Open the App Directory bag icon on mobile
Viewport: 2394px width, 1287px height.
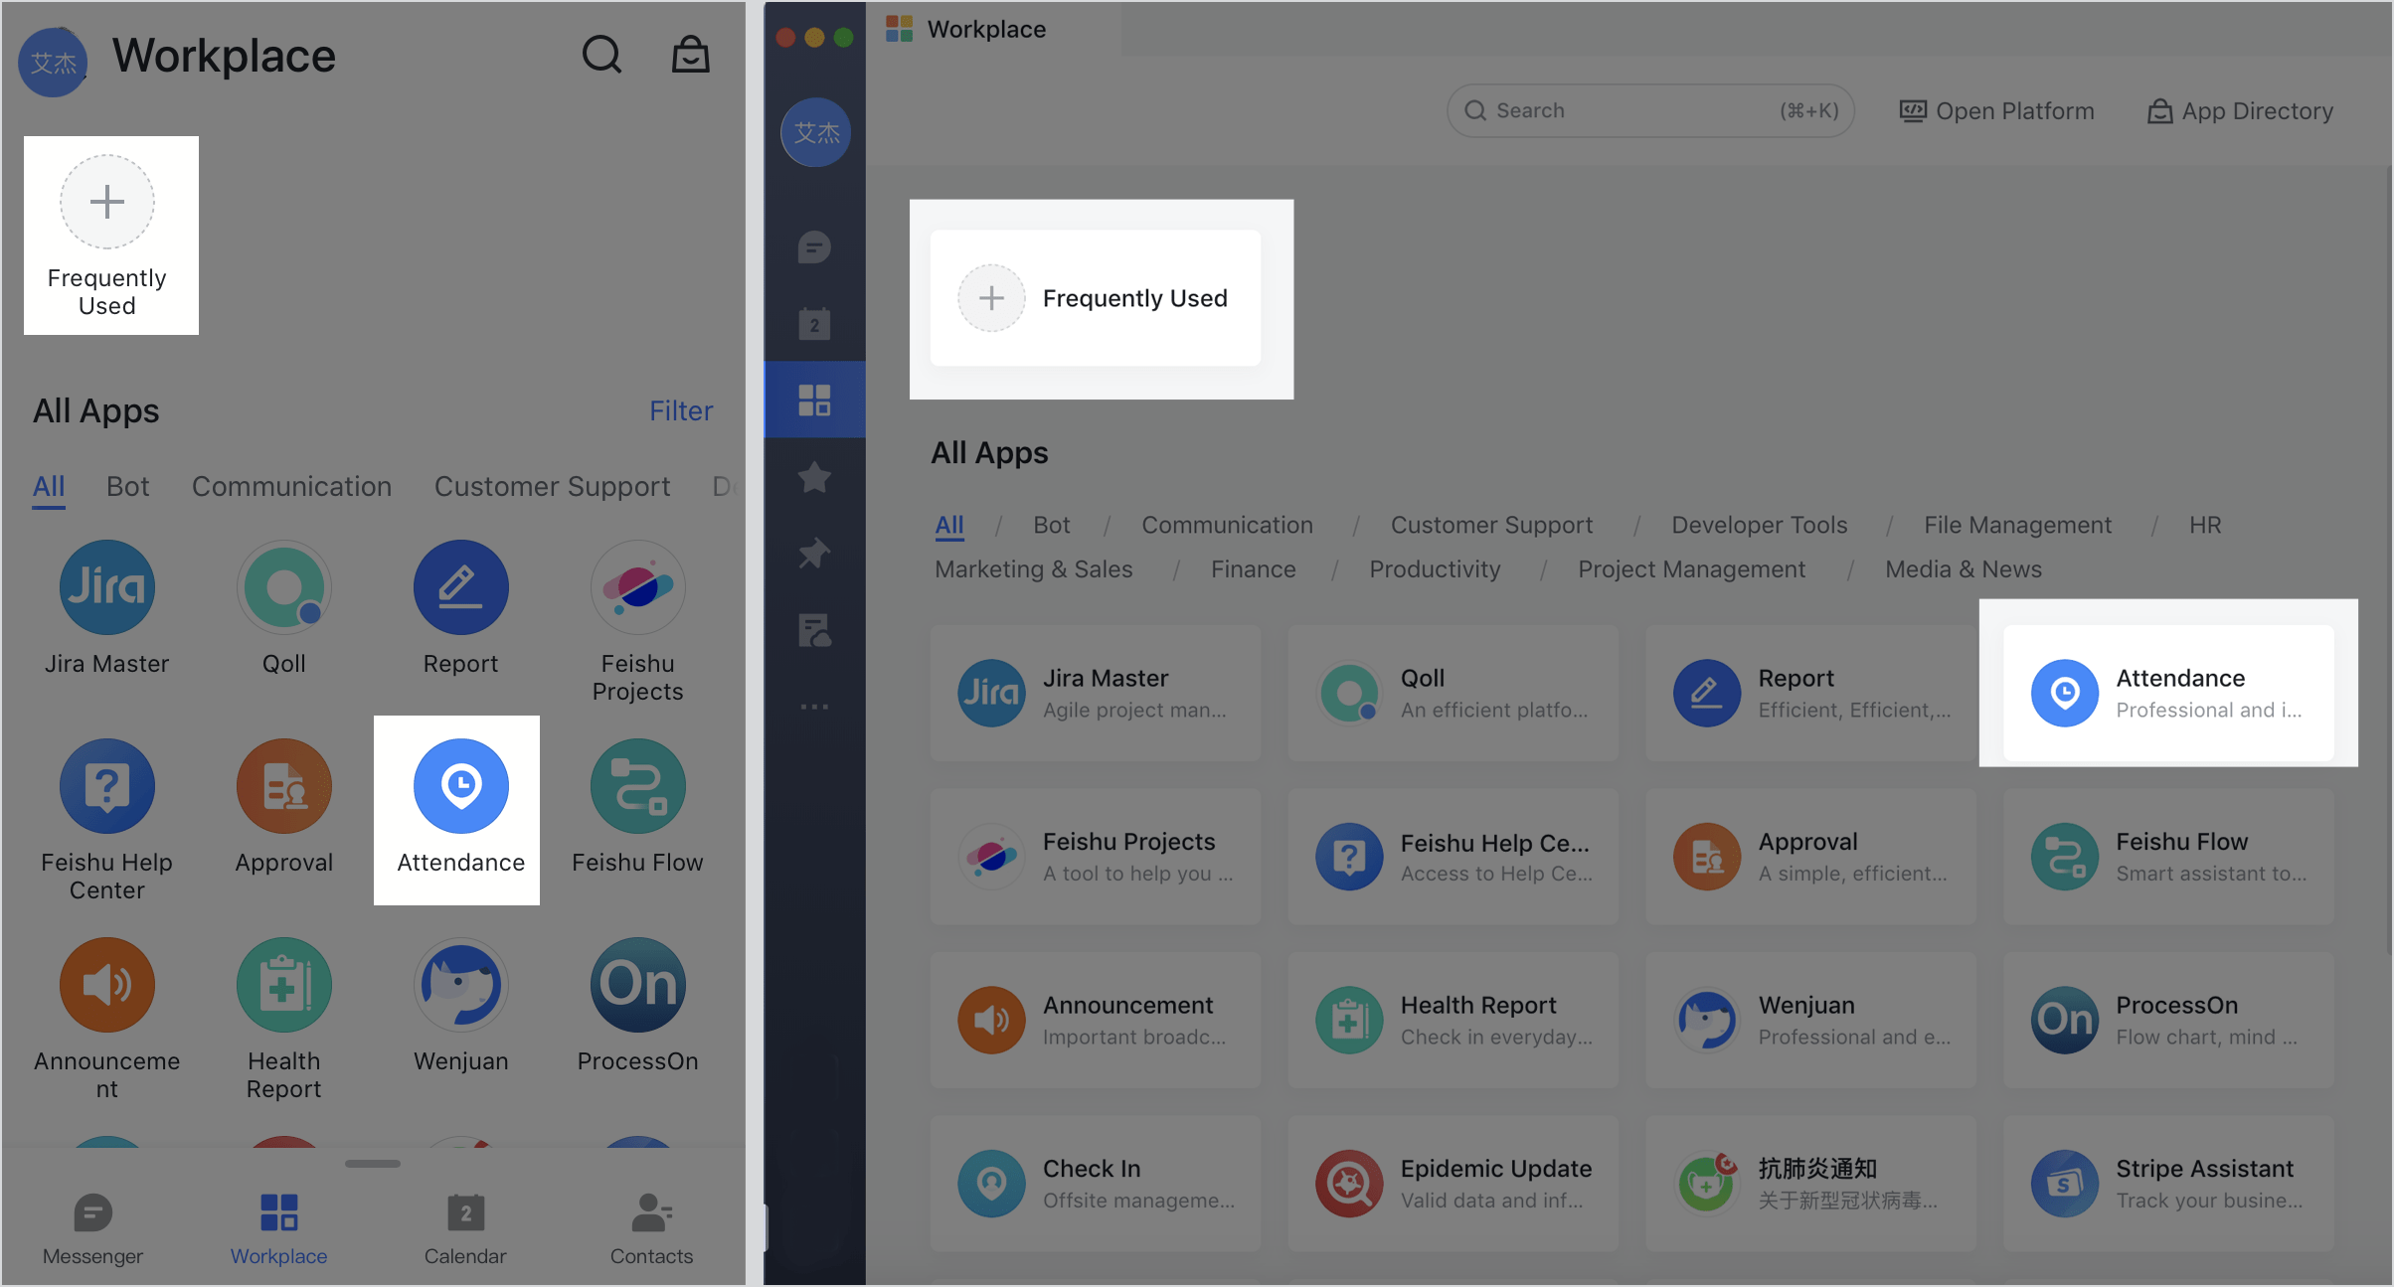690,55
